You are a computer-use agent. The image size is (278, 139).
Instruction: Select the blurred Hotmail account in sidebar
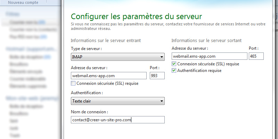pos(31,49)
